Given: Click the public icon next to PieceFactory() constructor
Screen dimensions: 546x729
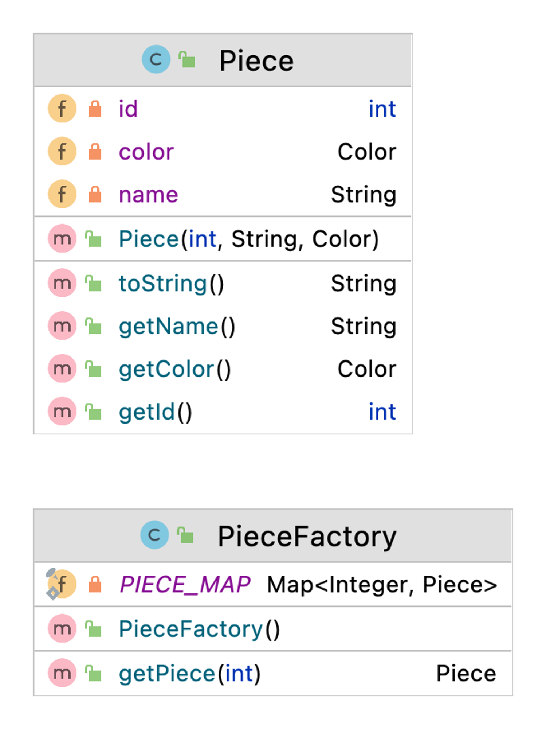Looking at the screenshot, I should 94,629.
